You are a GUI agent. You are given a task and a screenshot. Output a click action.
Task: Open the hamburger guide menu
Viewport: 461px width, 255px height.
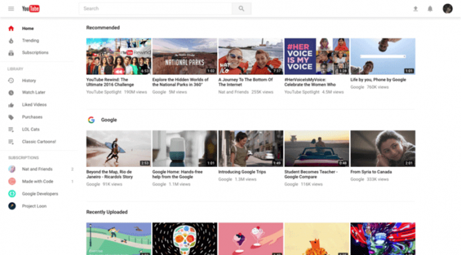(x=11, y=9)
